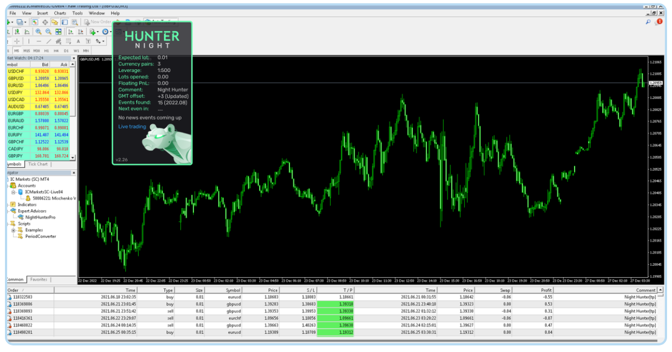Toggle the chart auto scroll button

click(x=70, y=32)
